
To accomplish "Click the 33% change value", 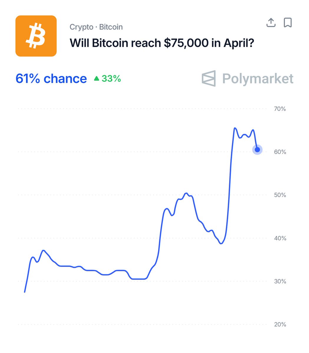I will click(x=111, y=79).
